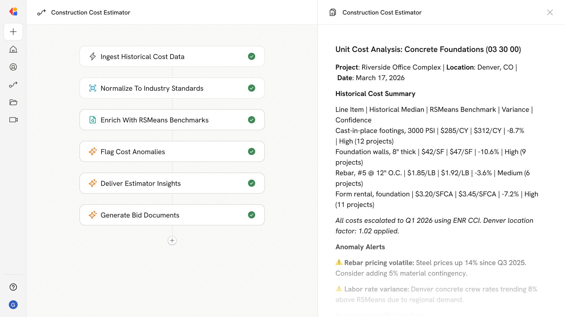Open the help question mark icon
This screenshot has height=317, width=565.
[13, 287]
